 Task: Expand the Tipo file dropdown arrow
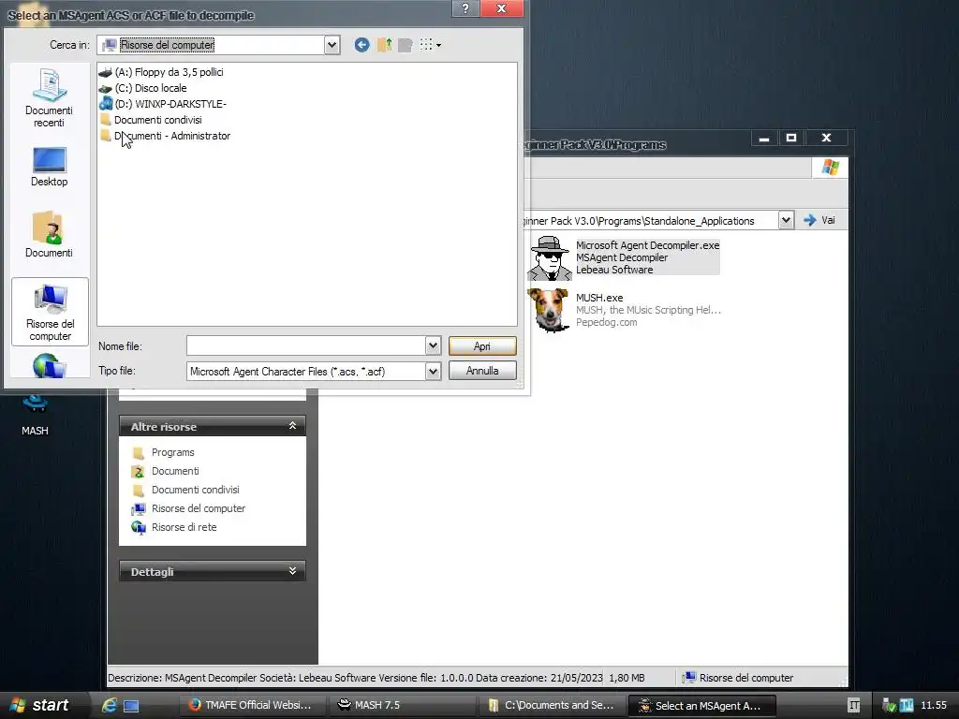coord(433,371)
